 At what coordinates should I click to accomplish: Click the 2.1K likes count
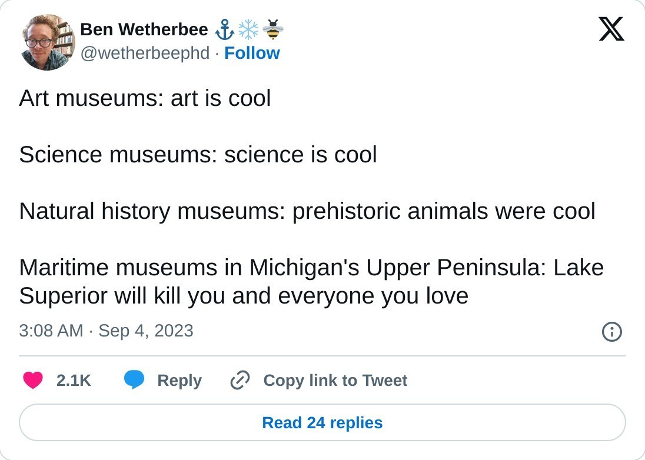[74, 381]
